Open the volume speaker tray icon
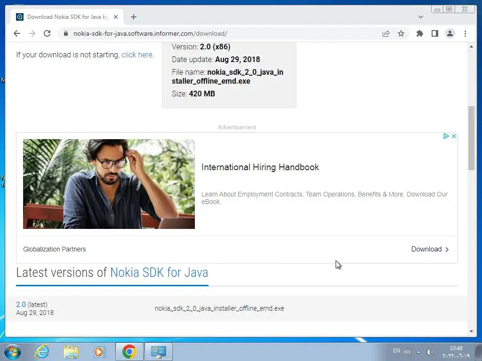 430,352
